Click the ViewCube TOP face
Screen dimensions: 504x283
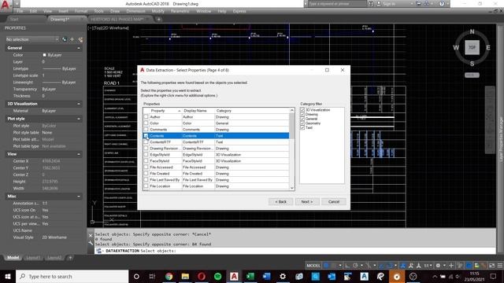(472, 47)
